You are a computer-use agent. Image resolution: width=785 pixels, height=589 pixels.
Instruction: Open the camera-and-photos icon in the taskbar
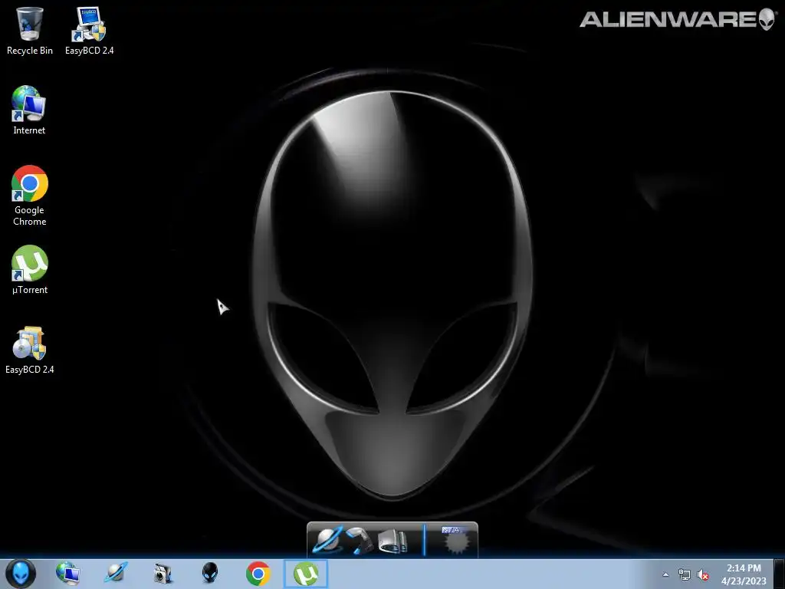click(x=163, y=574)
